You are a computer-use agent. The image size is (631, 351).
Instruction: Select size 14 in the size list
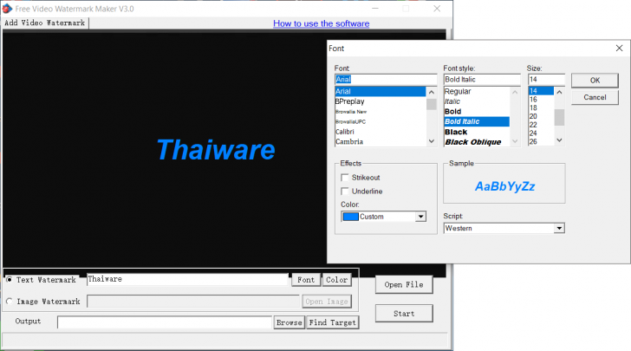pos(541,91)
